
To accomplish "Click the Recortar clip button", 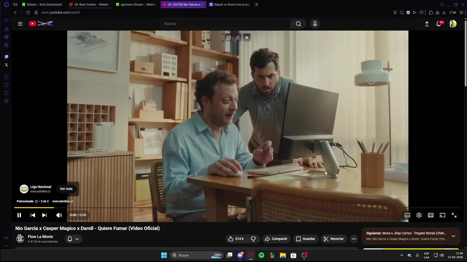I will click(x=334, y=239).
